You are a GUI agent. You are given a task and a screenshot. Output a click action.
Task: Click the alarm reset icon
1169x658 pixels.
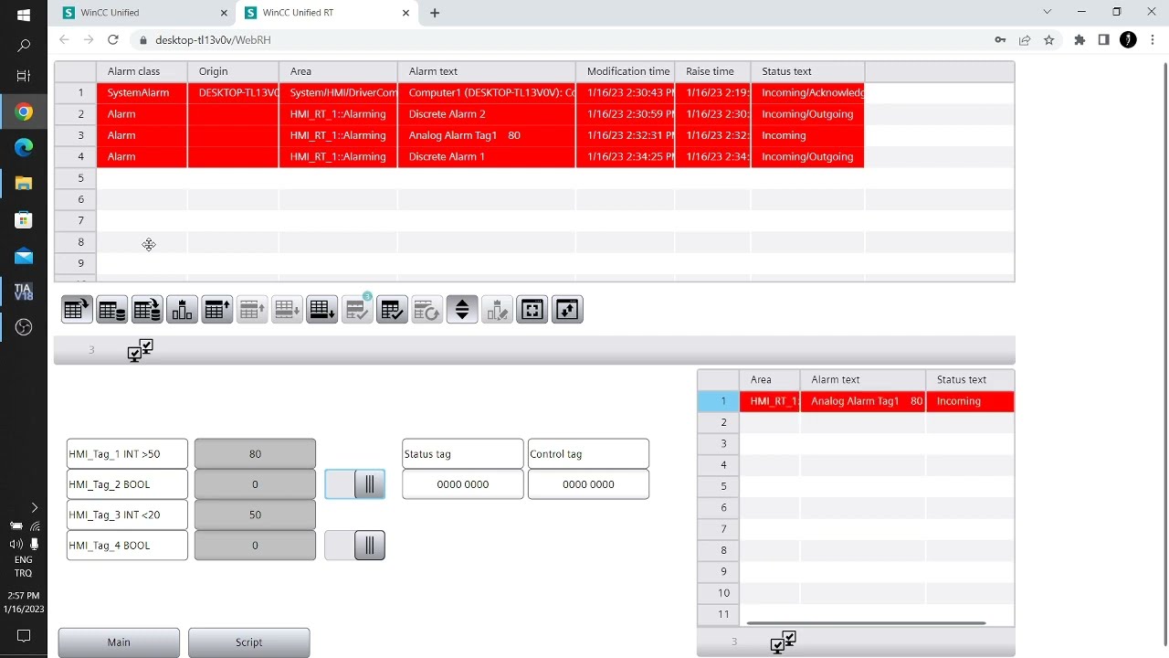427,310
